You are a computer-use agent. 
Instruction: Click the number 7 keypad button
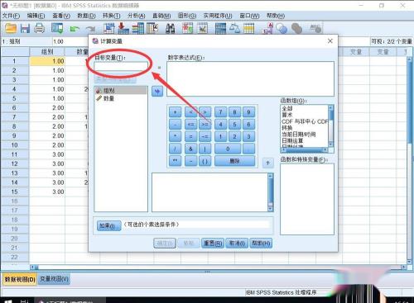pyautogui.click(x=220, y=112)
